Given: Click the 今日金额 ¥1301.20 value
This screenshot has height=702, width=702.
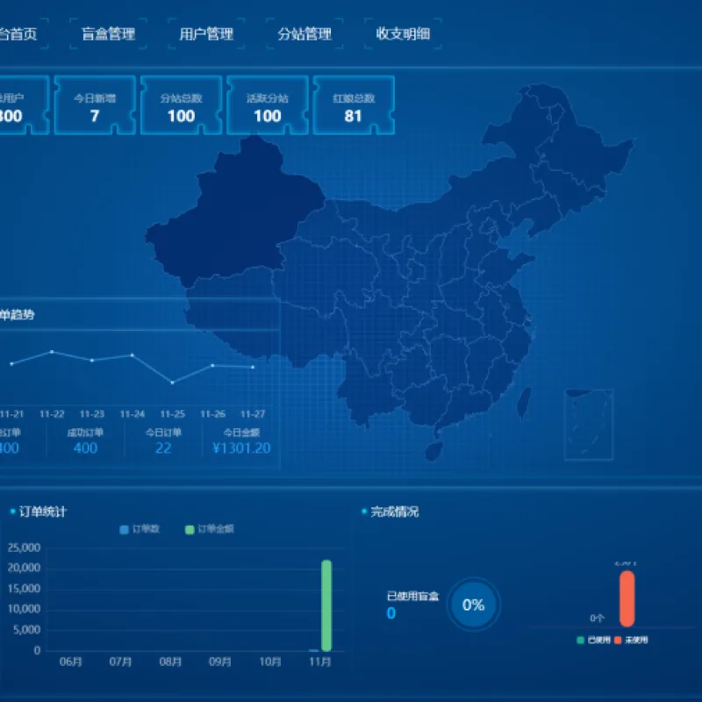Looking at the screenshot, I should 241,448.
